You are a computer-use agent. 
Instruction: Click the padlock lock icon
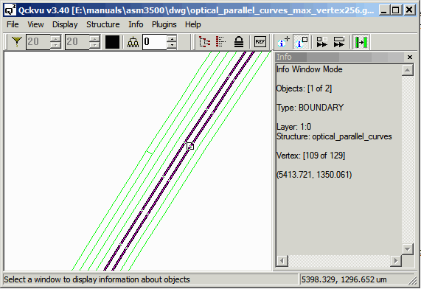tap(239, 42)
